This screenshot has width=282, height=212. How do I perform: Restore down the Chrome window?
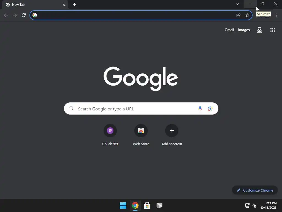click(x=263, y=4)
